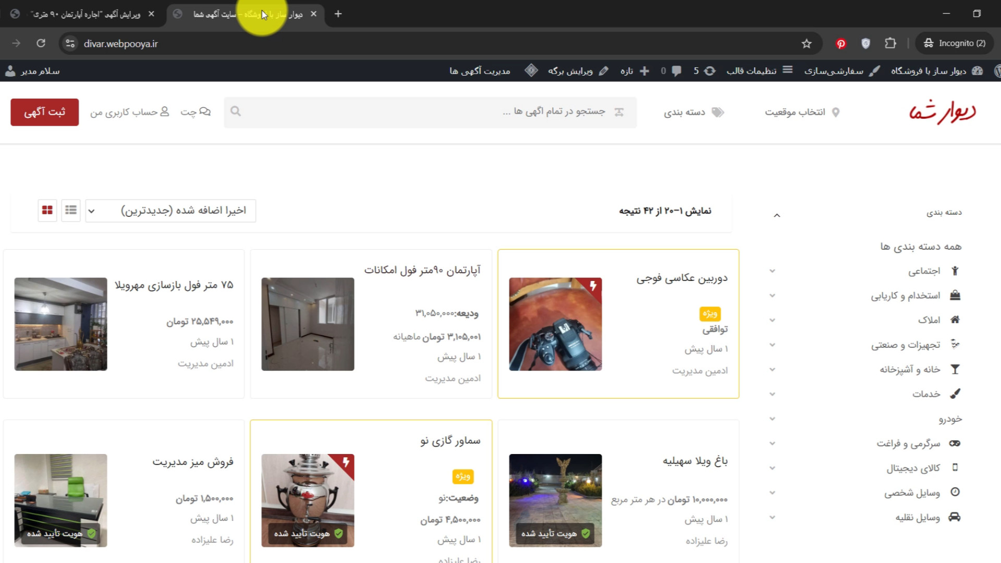The height and width of the screenshot is (563, 1001).
Task: Open the browser extensions puzzle icon
Action: 890,44
